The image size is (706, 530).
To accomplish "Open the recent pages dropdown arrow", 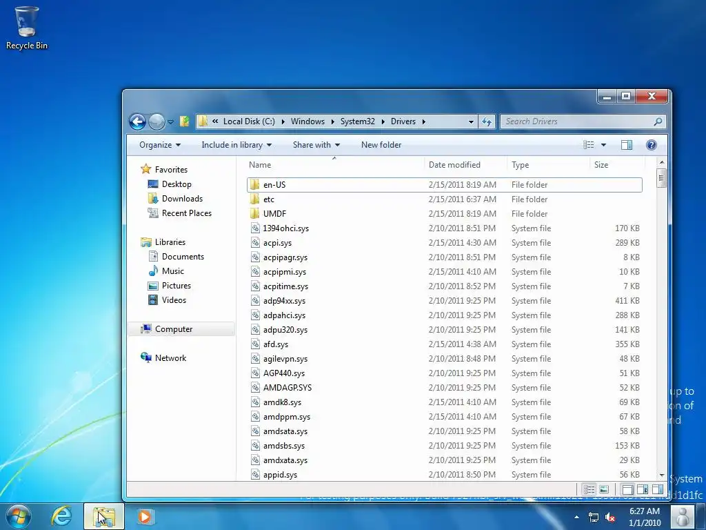I will pyautogui.click(x=171, y=121).
